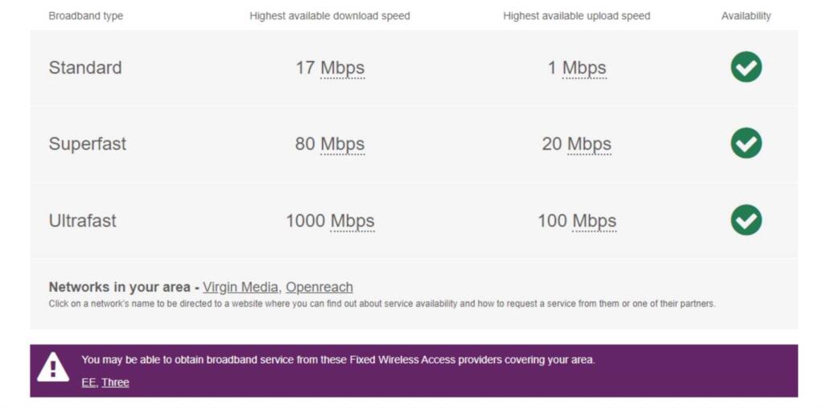
Task: Open the Virgin Media network link
Action: click(x=241, y=287)
